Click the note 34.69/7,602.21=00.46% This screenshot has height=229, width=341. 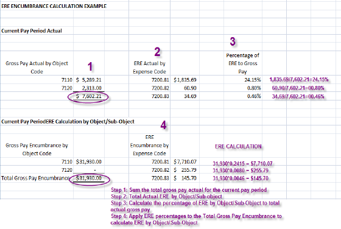[x=298, y=96]
